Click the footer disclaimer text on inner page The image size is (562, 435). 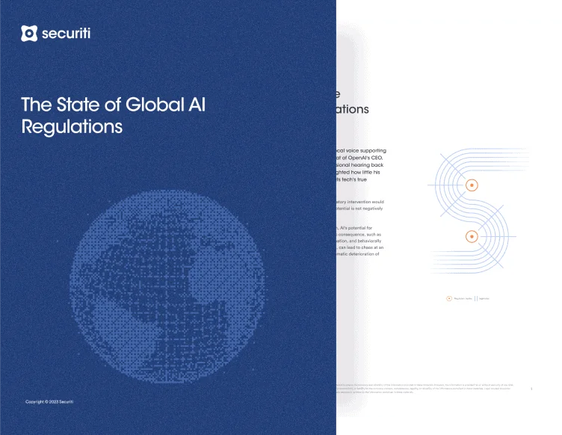pos(425,389)
